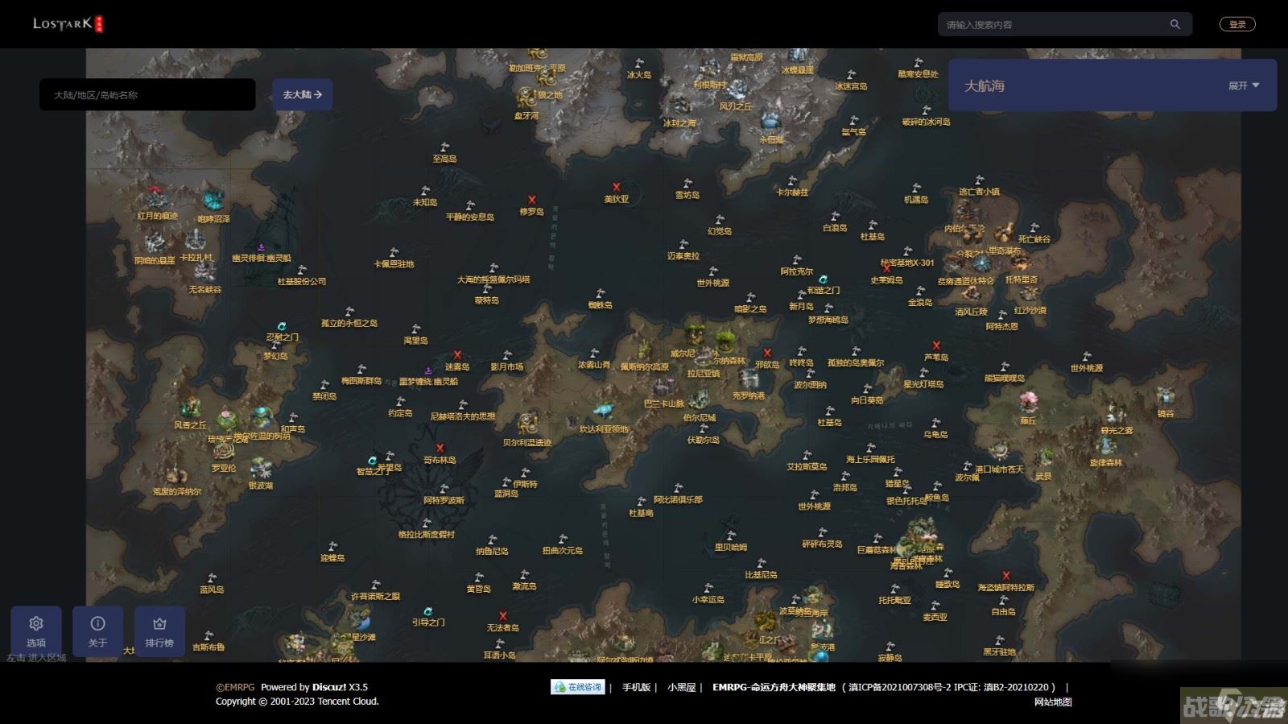Image resolution: width=1288 pixels, height=724 pixels.
Task: Click the 大航海 panel title
Action: click(x=985, y=85)
